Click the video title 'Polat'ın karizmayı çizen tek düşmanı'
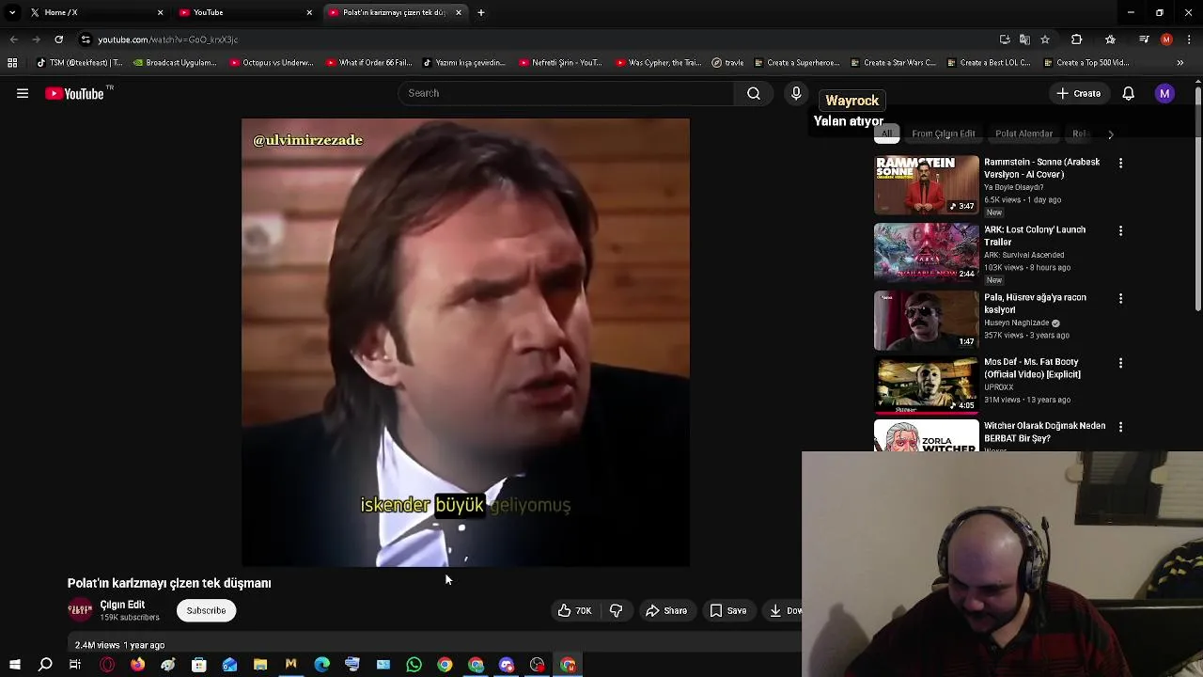Screen dimensions: 1203x677 (169, 583)
